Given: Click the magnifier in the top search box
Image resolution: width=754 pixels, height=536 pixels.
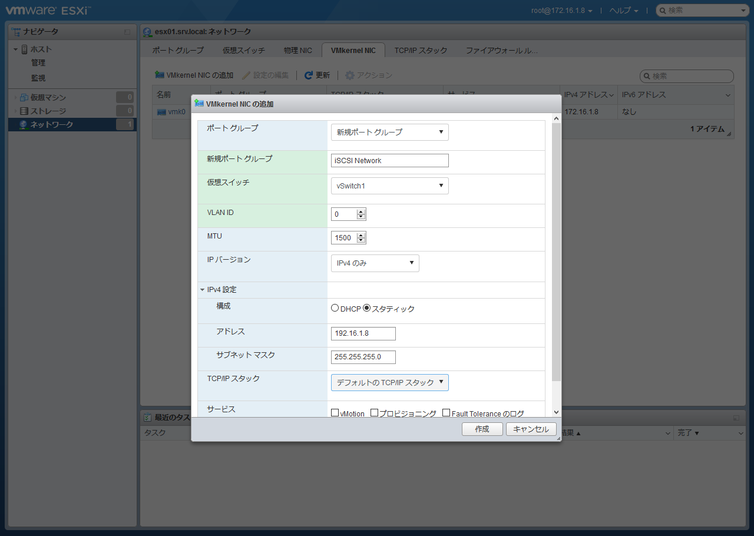Looking at the screenshot, I should pyautogui.click(x=663, y=11).
